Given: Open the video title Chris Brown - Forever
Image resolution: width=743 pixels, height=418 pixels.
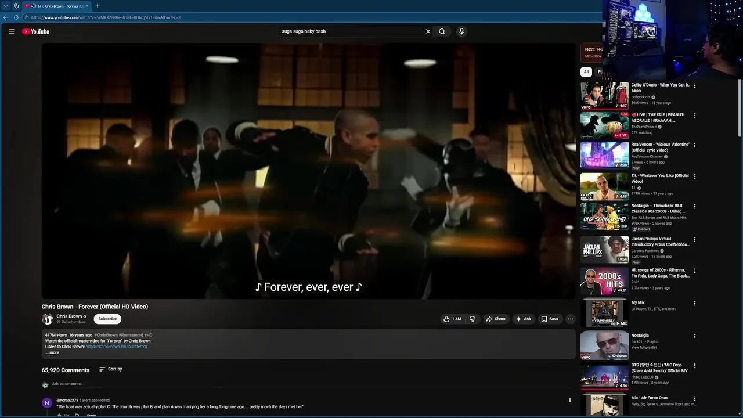Looking at the screenshot, I should (x=95, y=307).
